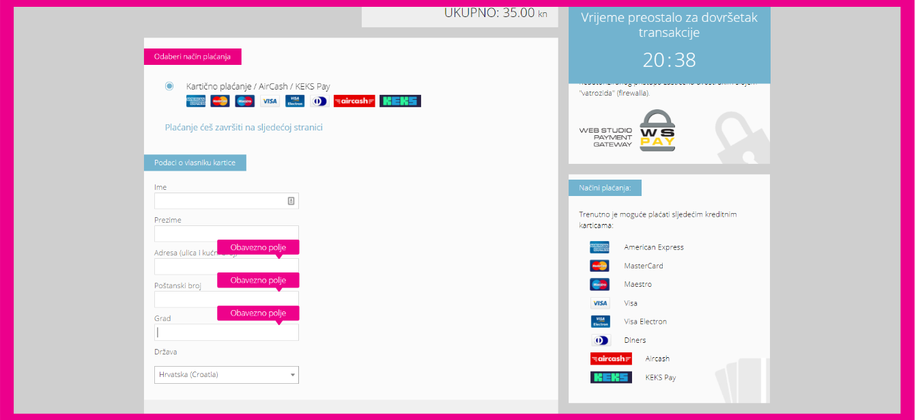This screenshot has width=916, height=420.
Task: Focus the Ime text field
Action: point(218,201)
